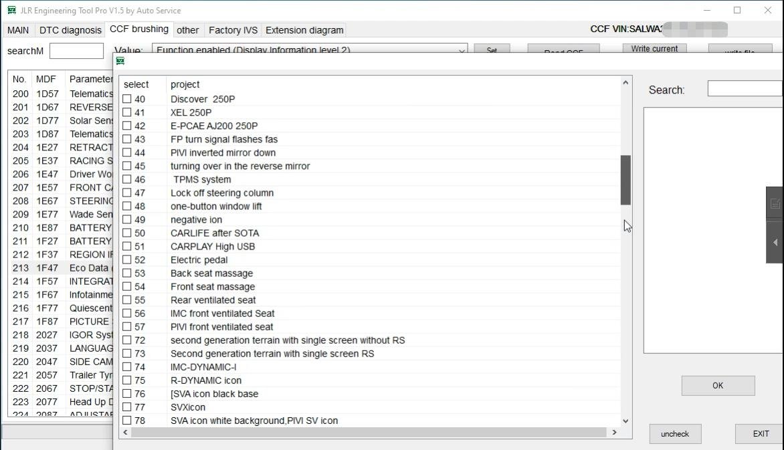Click the uncheck button
Screen dimensions: 784x450
(675, 434)
